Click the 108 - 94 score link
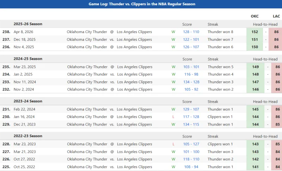 191,167
